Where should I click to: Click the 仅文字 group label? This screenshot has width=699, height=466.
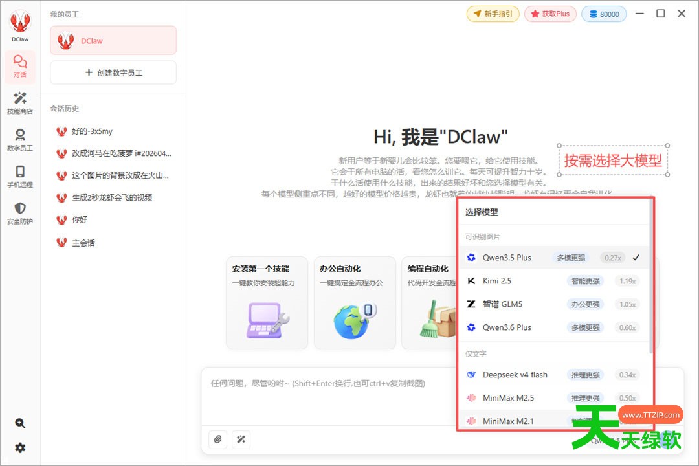click(476, 353)
